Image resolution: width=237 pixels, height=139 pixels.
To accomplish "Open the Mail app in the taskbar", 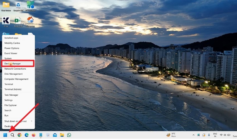I will pos(55,135).
